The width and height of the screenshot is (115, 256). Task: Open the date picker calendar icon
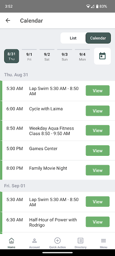point(102,56)
